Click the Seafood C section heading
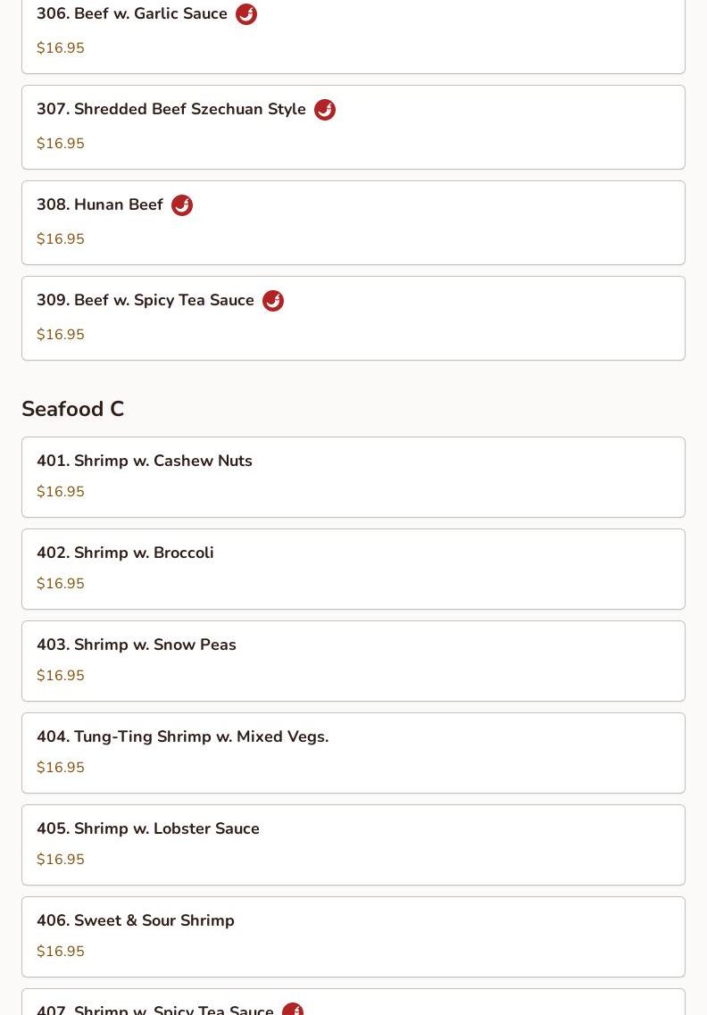The height and width of the screenshot is (1015, 707). pos(72,409)
